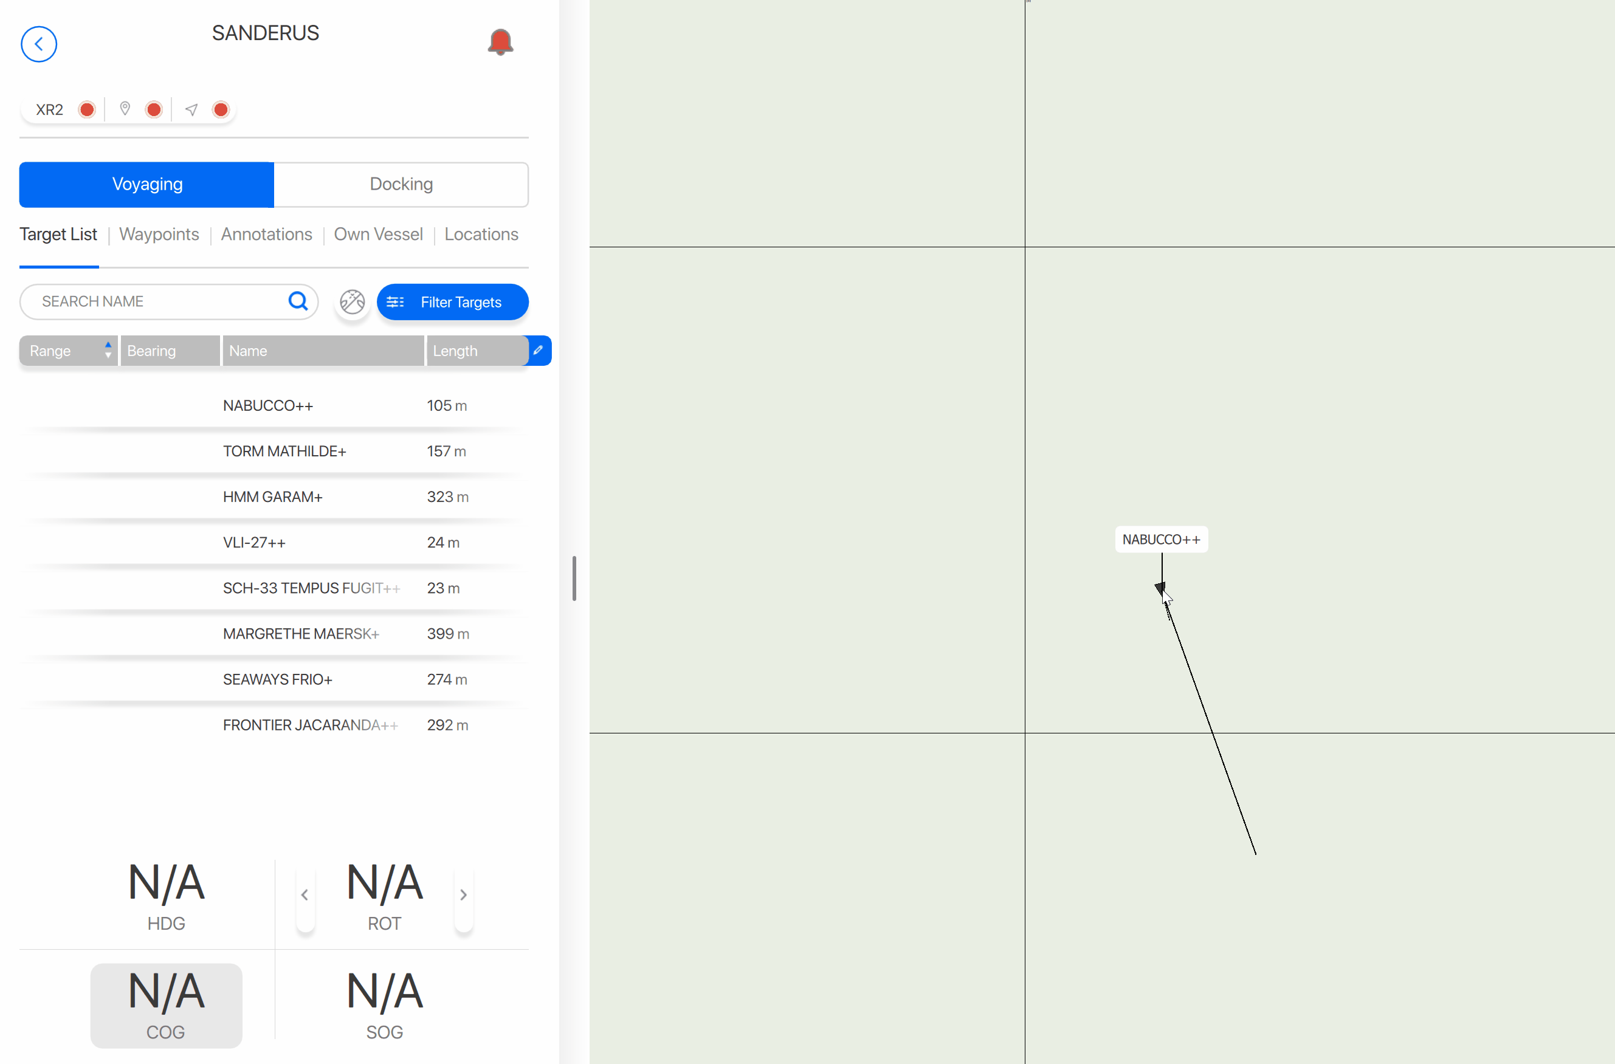
Task: Select the Waypoints tab
Action: [159, 234]
